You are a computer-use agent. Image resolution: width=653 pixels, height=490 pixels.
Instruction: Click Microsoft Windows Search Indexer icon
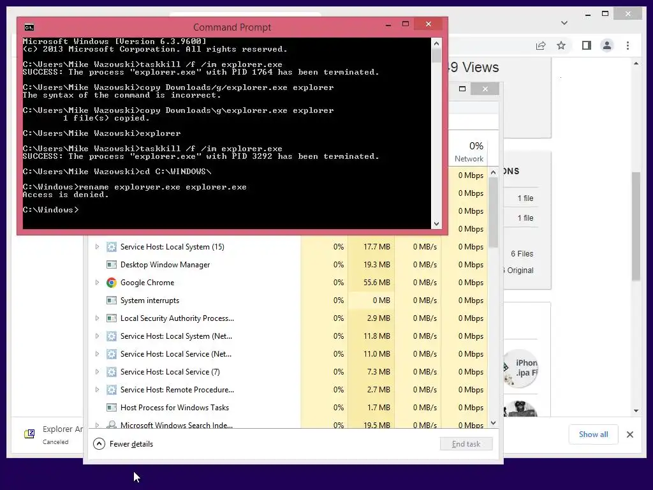click(x=111, y=424)
